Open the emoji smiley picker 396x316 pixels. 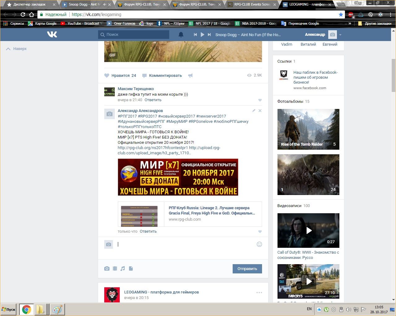click(260, 244)
